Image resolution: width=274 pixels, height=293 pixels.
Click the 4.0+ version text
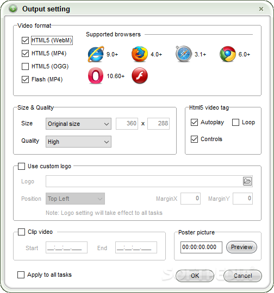(157, 55)
